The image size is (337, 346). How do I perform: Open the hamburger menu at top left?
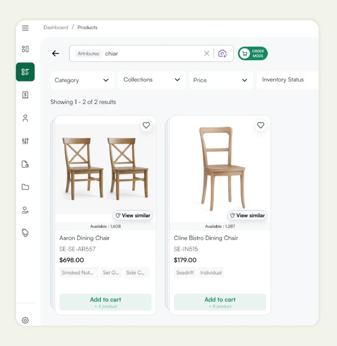tap(25, 28)
